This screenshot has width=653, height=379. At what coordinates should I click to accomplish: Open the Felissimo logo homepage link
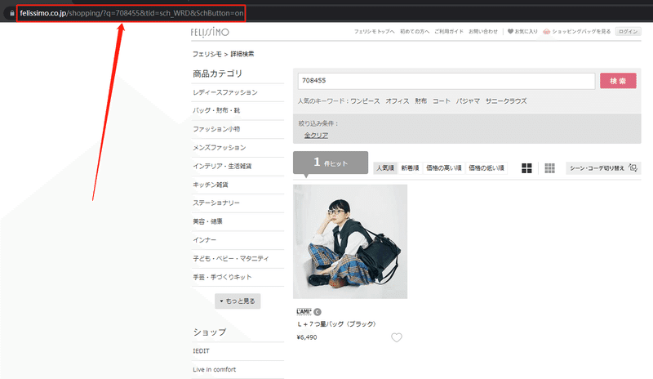pos(210,32)
